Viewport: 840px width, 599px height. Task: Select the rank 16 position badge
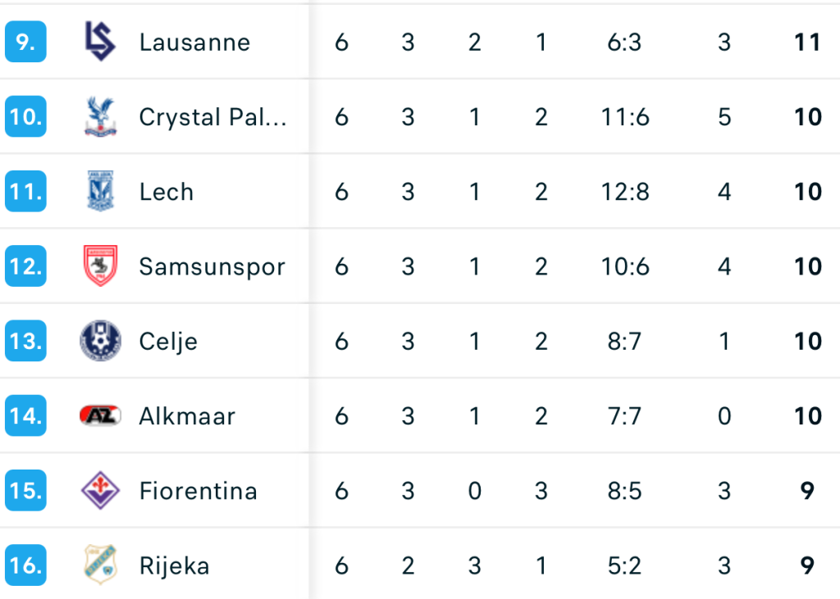[x=25, y=565]
